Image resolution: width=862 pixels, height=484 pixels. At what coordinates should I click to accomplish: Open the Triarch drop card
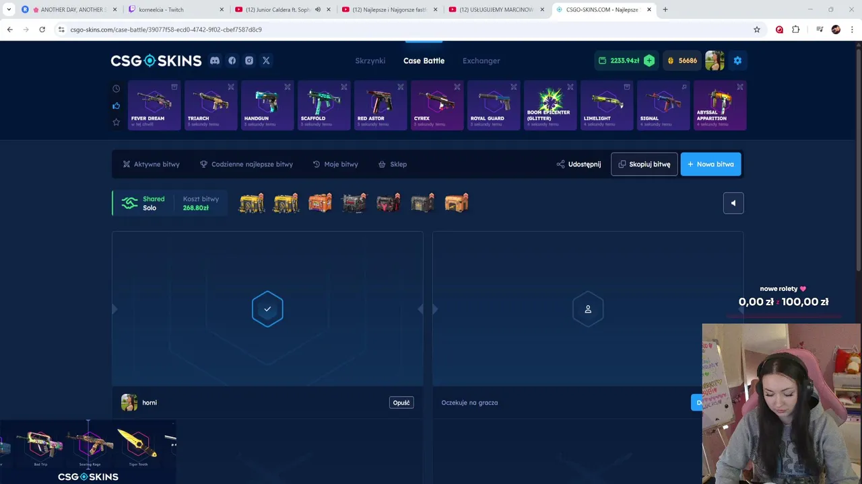[x=211, y=106]
